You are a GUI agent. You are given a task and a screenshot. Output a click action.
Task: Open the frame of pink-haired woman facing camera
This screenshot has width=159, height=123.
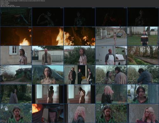click(143, 113)
